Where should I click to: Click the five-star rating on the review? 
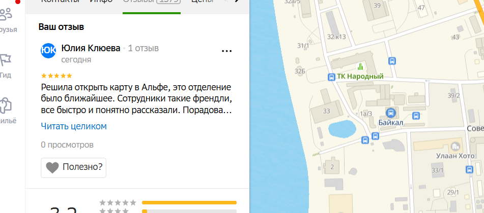click(x=56, y=76)
